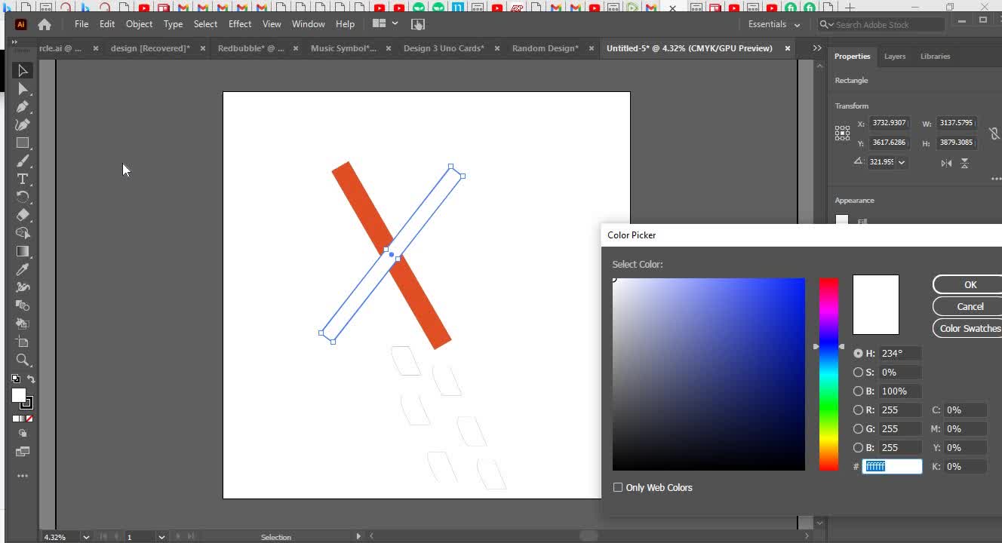Viewport: 1002px width, 543px height.
Task: Click the vertical hue spectrum slider
Action: (x=828, y=374)
